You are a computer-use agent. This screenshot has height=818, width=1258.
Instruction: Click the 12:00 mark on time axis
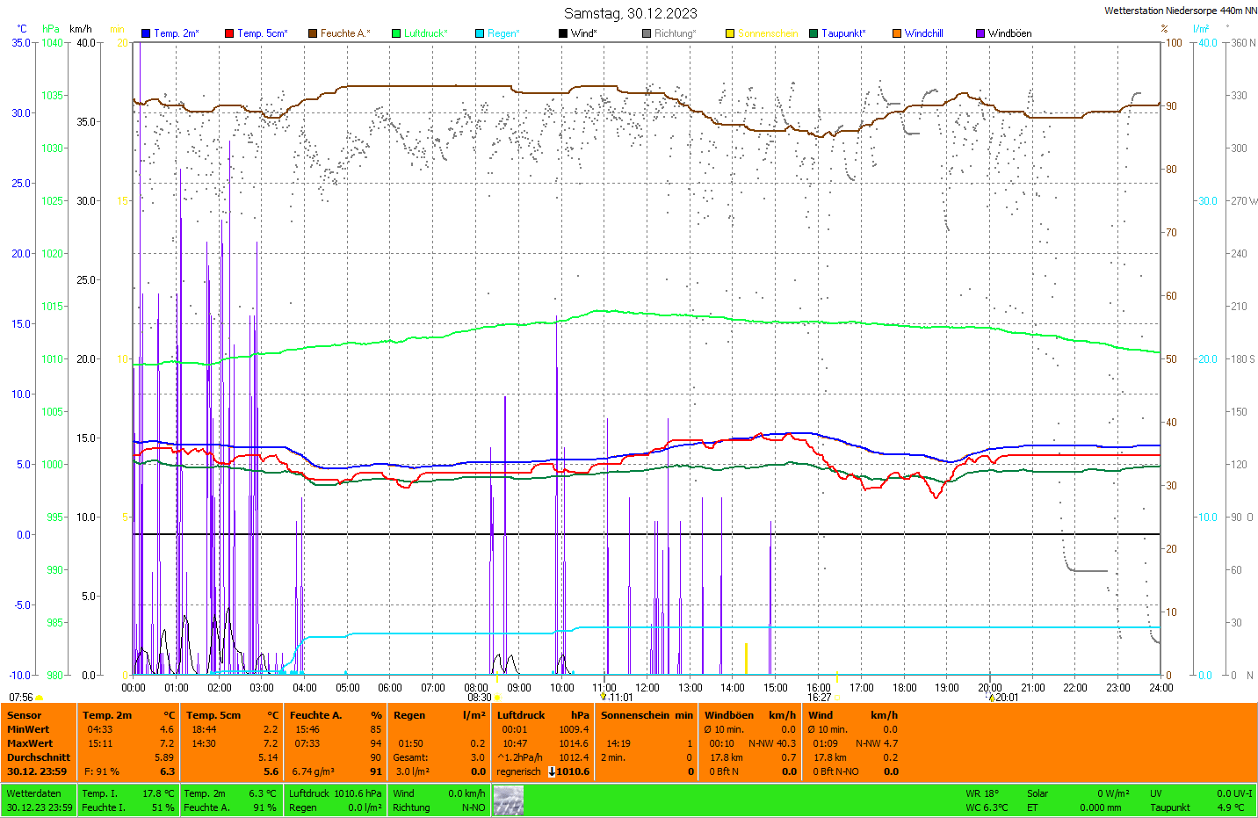point(647,688)
